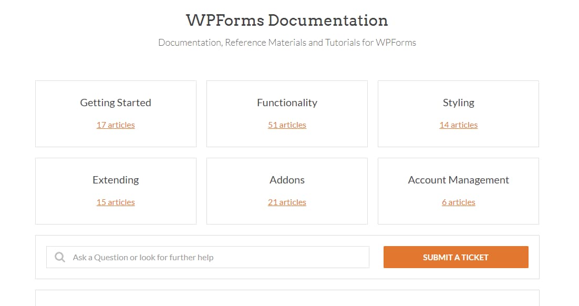This screenshot has width=579, height=306.
Task: Open the "51 articles" link under Functionality
Action: click(287, 125)
